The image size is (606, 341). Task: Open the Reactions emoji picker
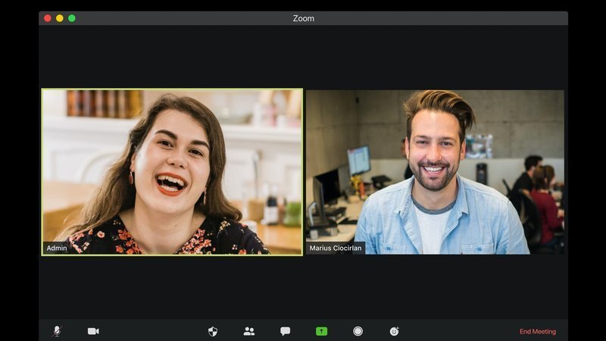(394, 331)
